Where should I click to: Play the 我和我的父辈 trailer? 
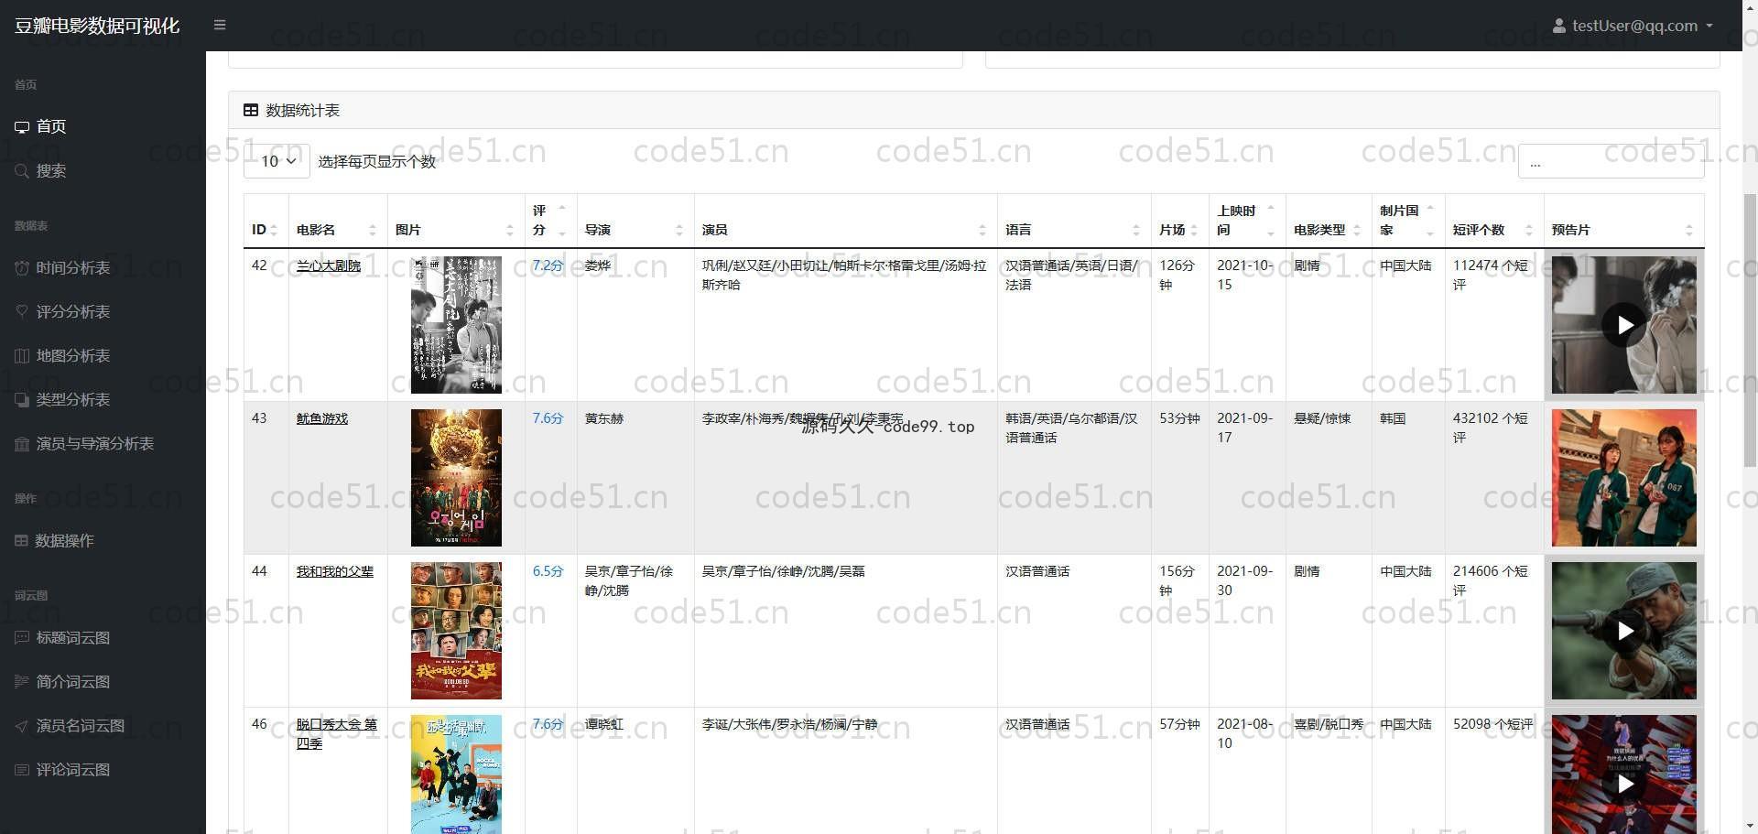1623,631
